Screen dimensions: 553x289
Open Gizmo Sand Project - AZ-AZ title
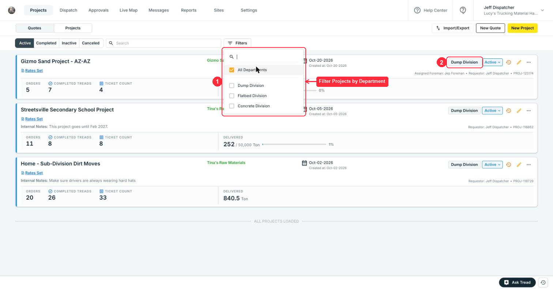tap(56, 61)
